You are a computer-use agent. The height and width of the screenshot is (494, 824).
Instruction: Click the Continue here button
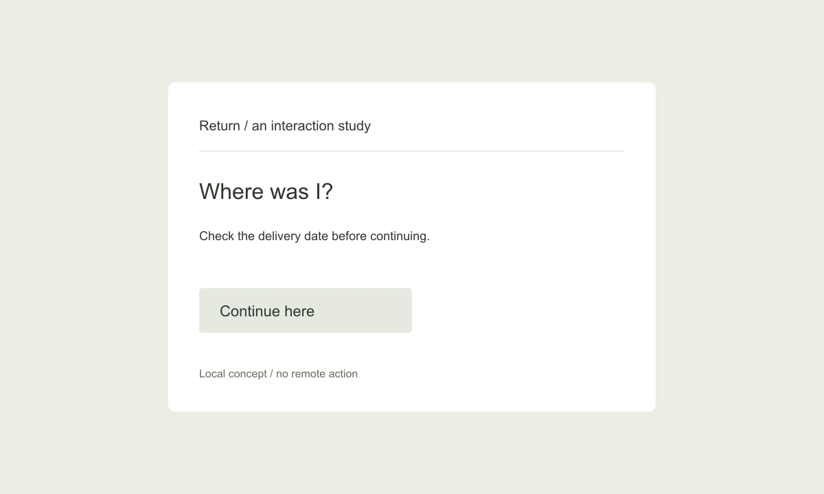[x=306, y=310]
